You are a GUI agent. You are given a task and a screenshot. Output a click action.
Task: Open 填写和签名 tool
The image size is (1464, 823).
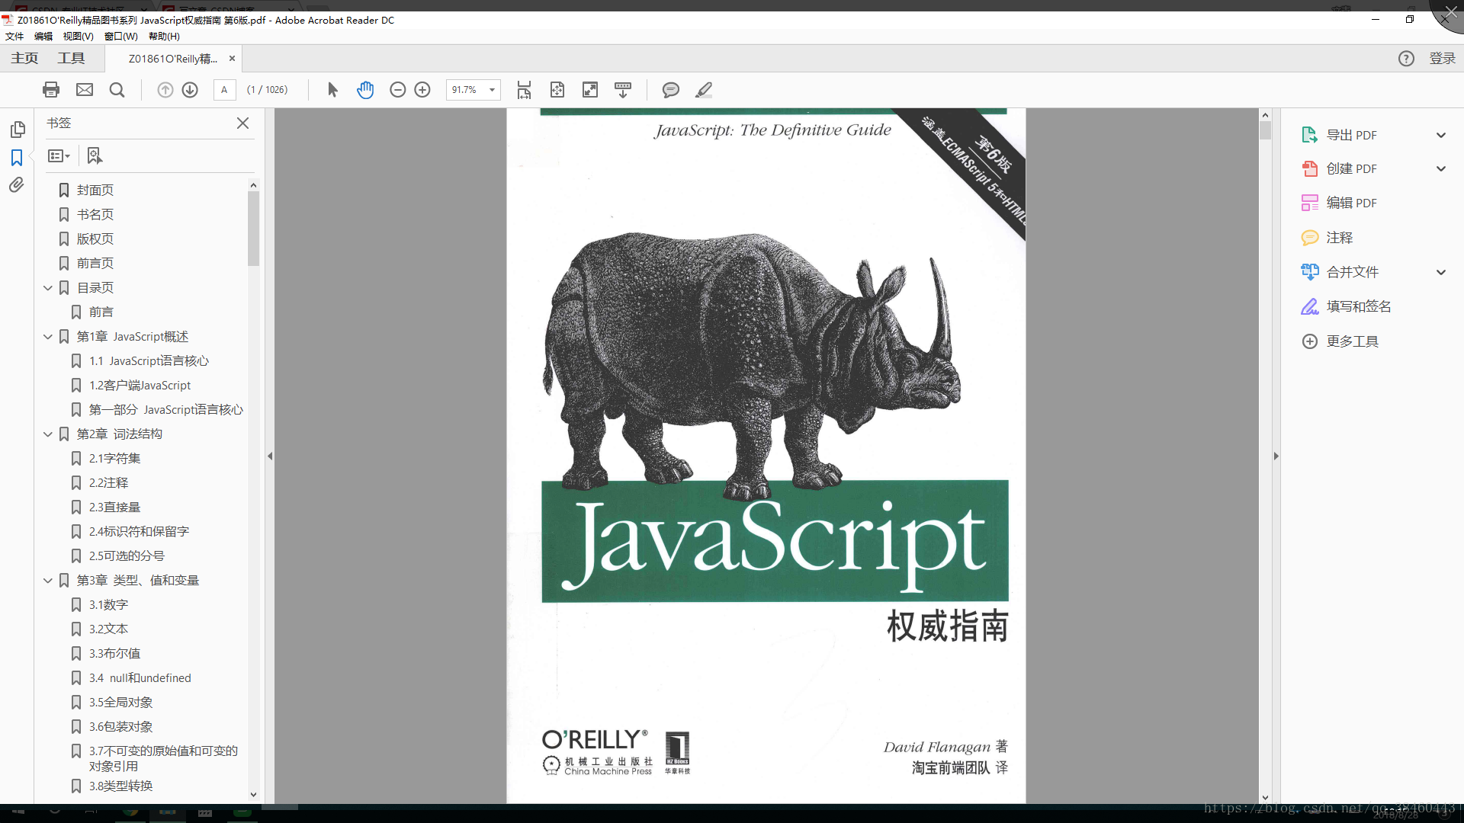click(x=1358, y=306)
